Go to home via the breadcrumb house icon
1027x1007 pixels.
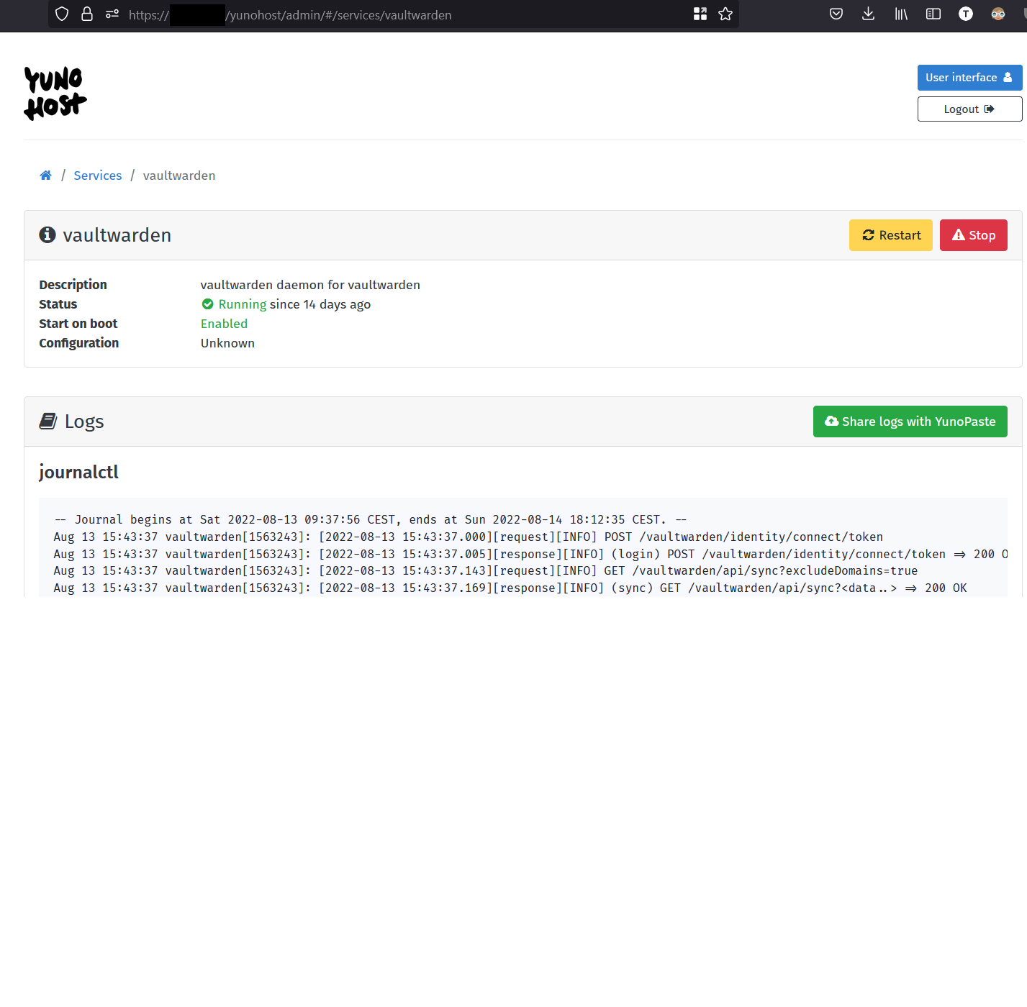(46, 176)
